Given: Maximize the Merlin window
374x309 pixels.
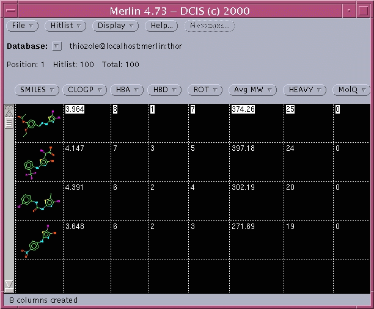Looking at the screenshot, I should click(363, 11).
